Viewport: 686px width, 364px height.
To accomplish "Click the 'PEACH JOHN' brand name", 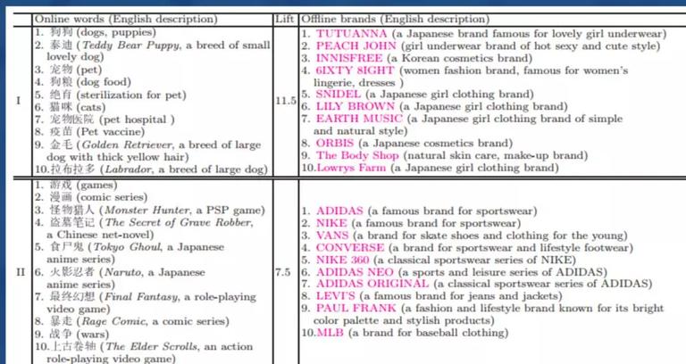I will [356, 45].
